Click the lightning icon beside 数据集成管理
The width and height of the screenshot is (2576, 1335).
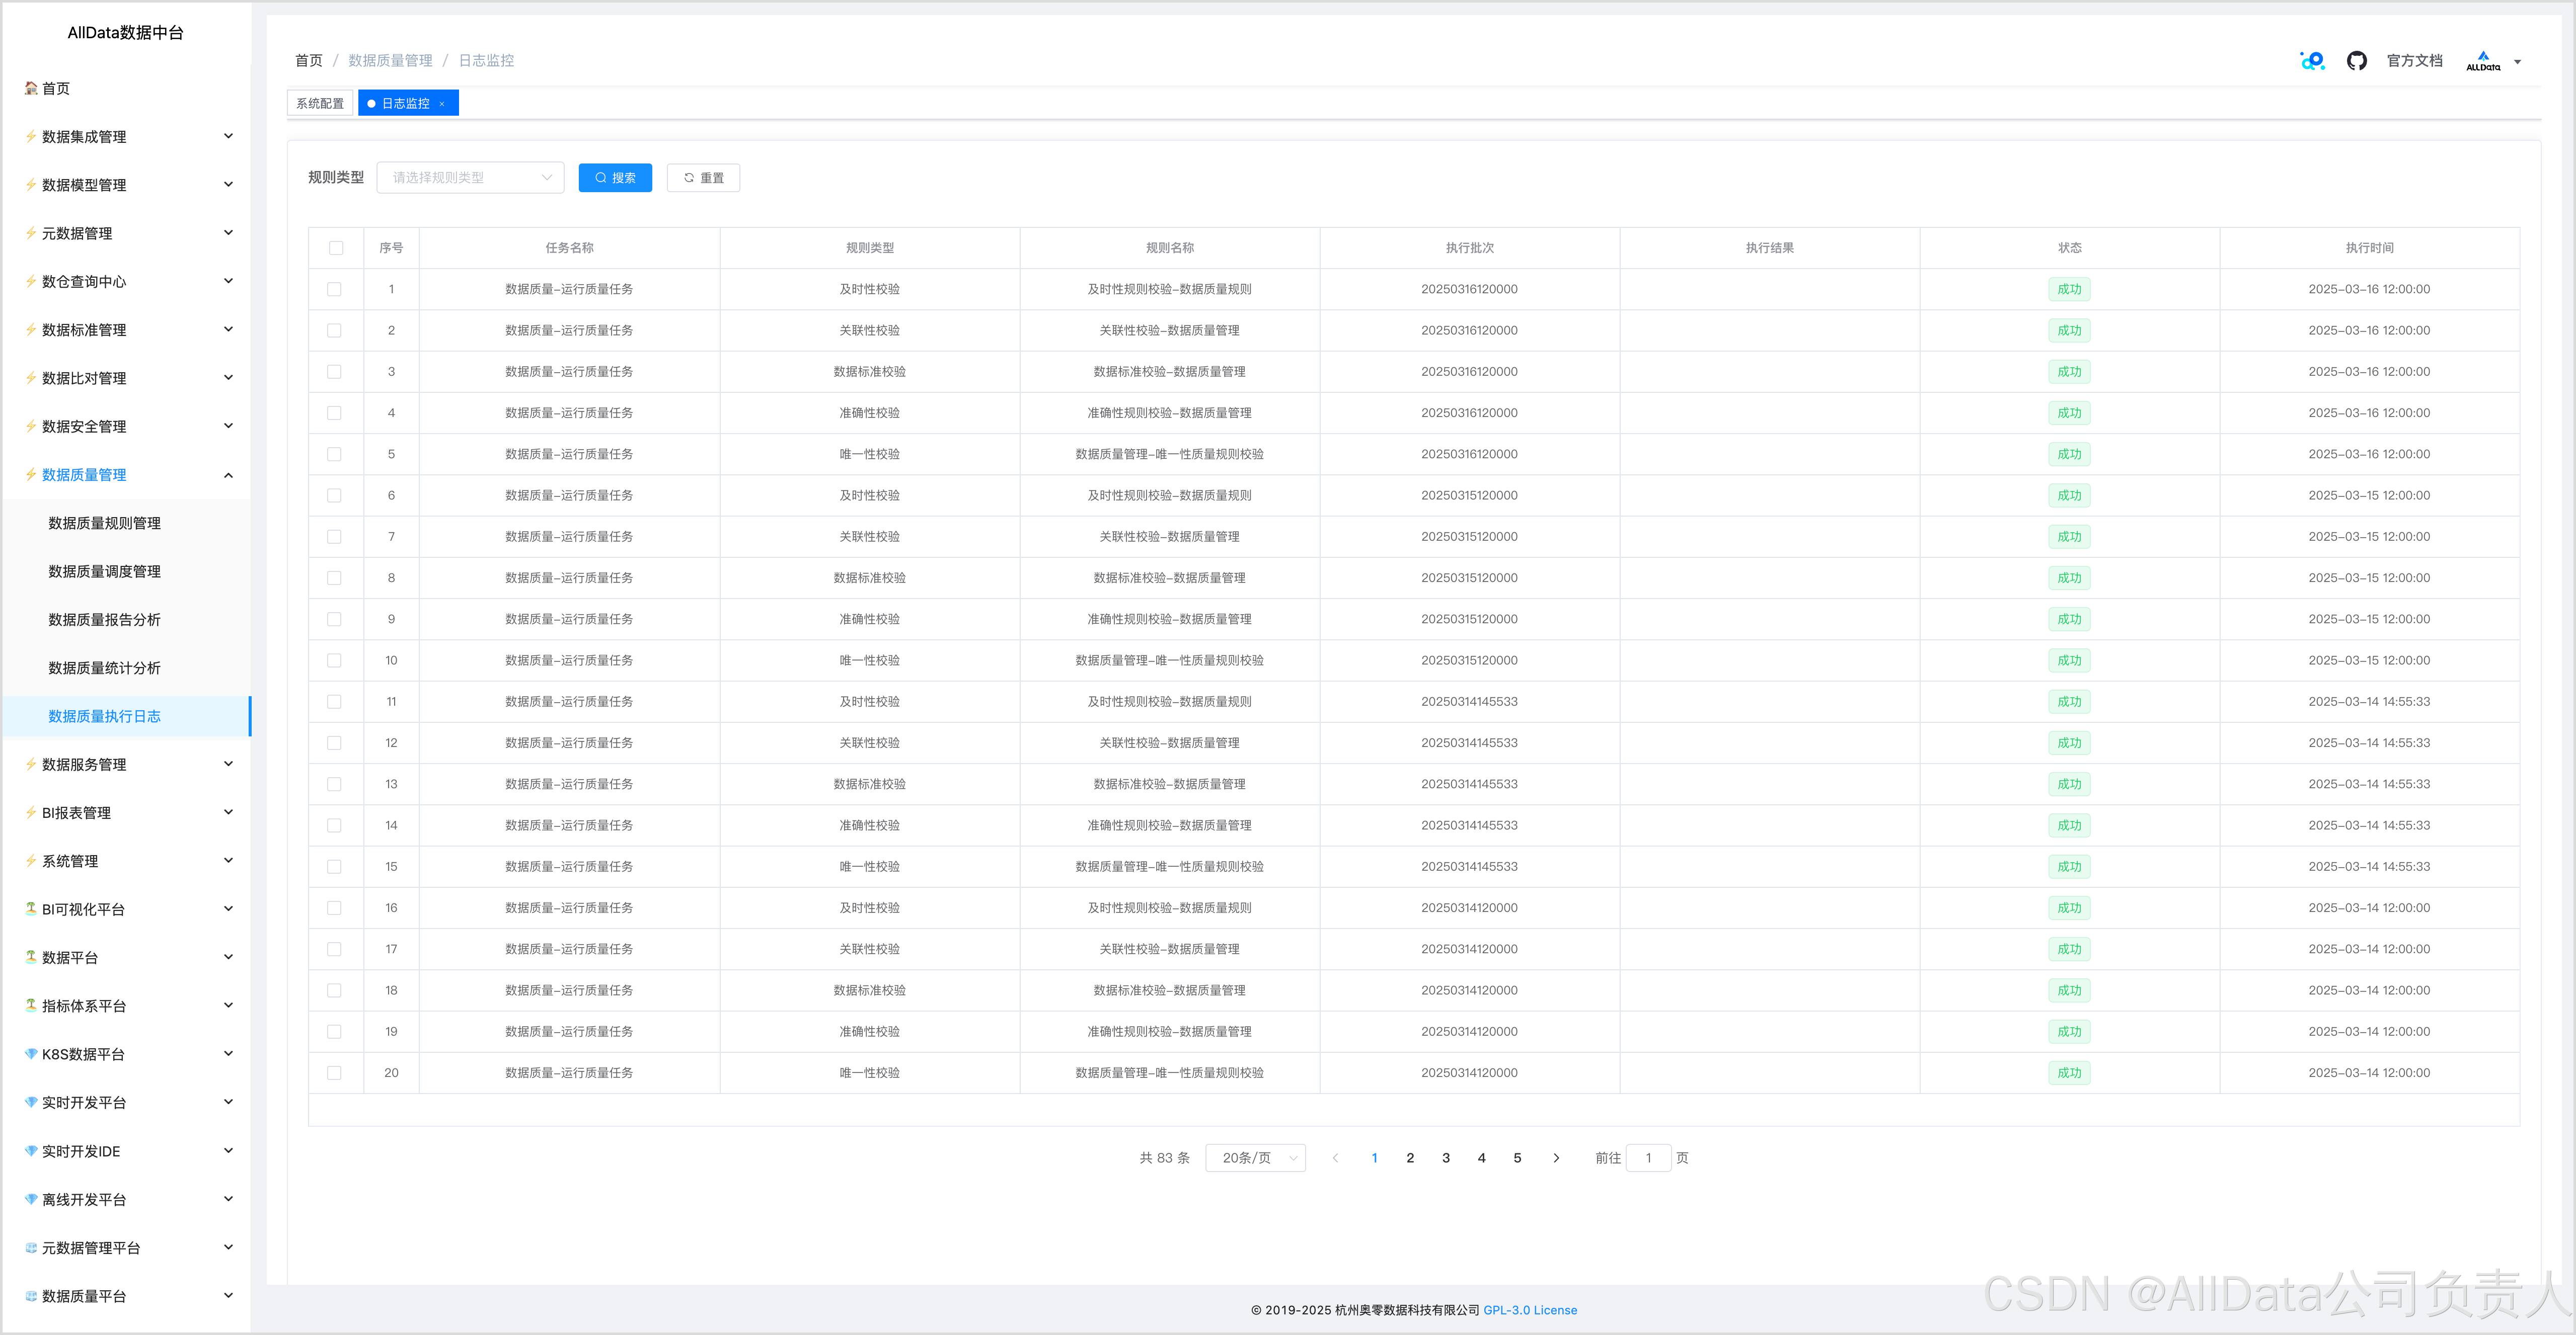click(31, 137)
